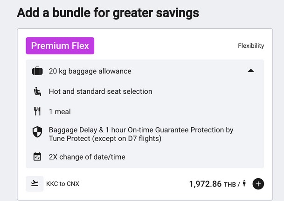Click the per-passenger person icon
Image resolution: width=284 pixels, height=201 pixels.
(x=244, y=184)
